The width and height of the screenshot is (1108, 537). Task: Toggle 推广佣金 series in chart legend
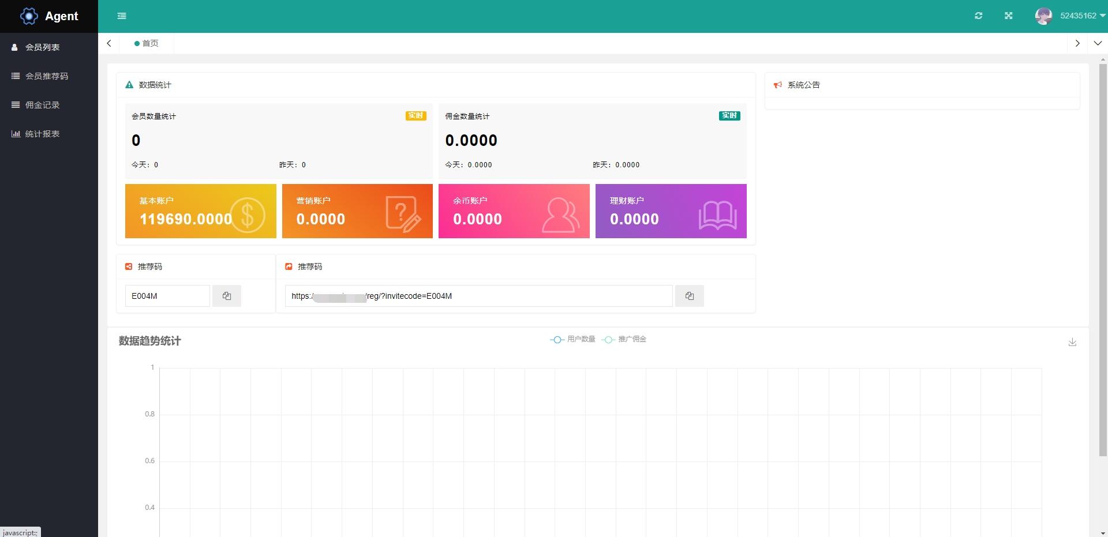pos(624,339)
